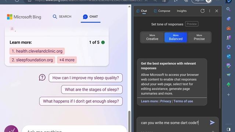Viewport: 235px width, 132px height.
Task: Click the 1 of 5 response counter
Action: 94,43
